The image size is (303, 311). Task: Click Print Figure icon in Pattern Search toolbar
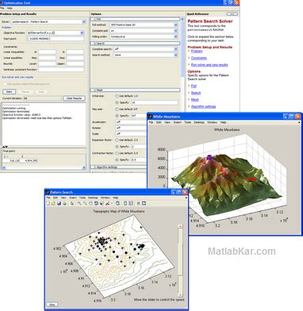[64, 203]
